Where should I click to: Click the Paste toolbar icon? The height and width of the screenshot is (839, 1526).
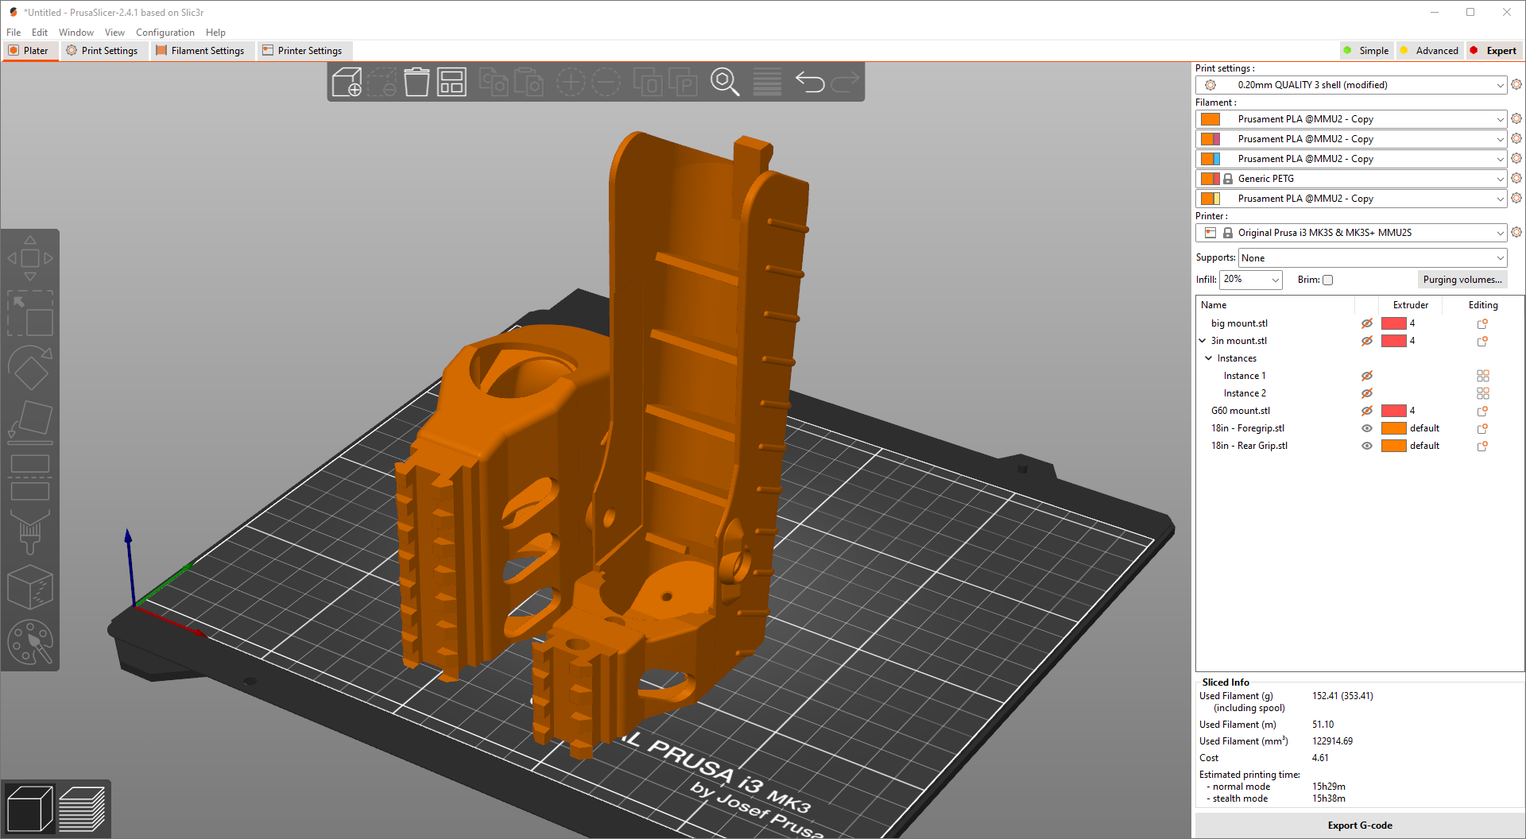click(529, 82)
